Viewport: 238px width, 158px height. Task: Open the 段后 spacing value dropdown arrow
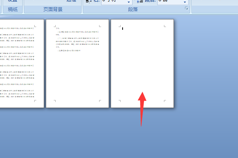[185, 2]
